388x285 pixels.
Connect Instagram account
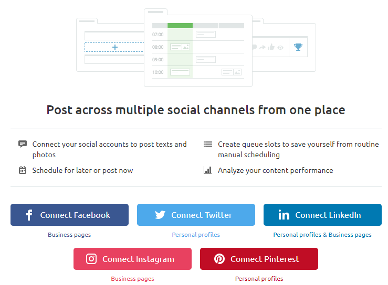tap(132, 259)
